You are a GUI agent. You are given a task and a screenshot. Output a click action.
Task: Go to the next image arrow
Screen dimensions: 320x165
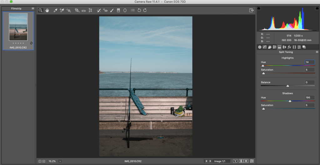(210, 161)
